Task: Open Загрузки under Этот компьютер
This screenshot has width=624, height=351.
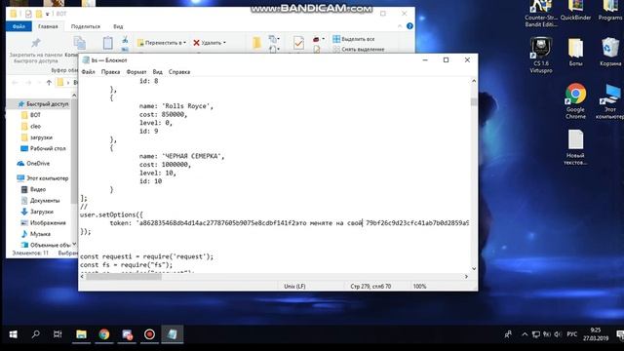Action: coord(37,212)
